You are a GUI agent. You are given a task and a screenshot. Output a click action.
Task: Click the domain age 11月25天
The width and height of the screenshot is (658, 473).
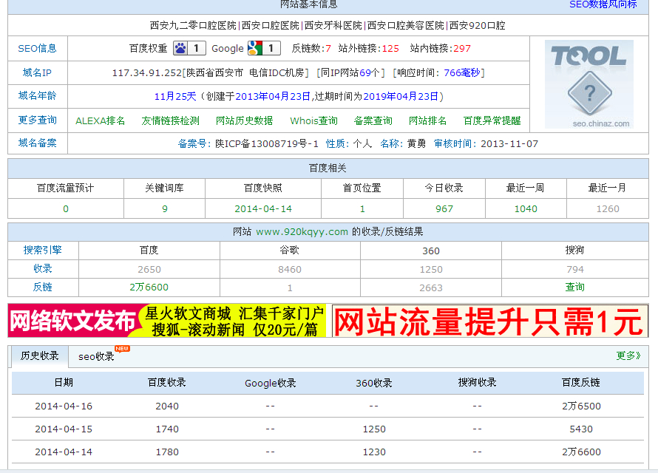click(175, 96)
